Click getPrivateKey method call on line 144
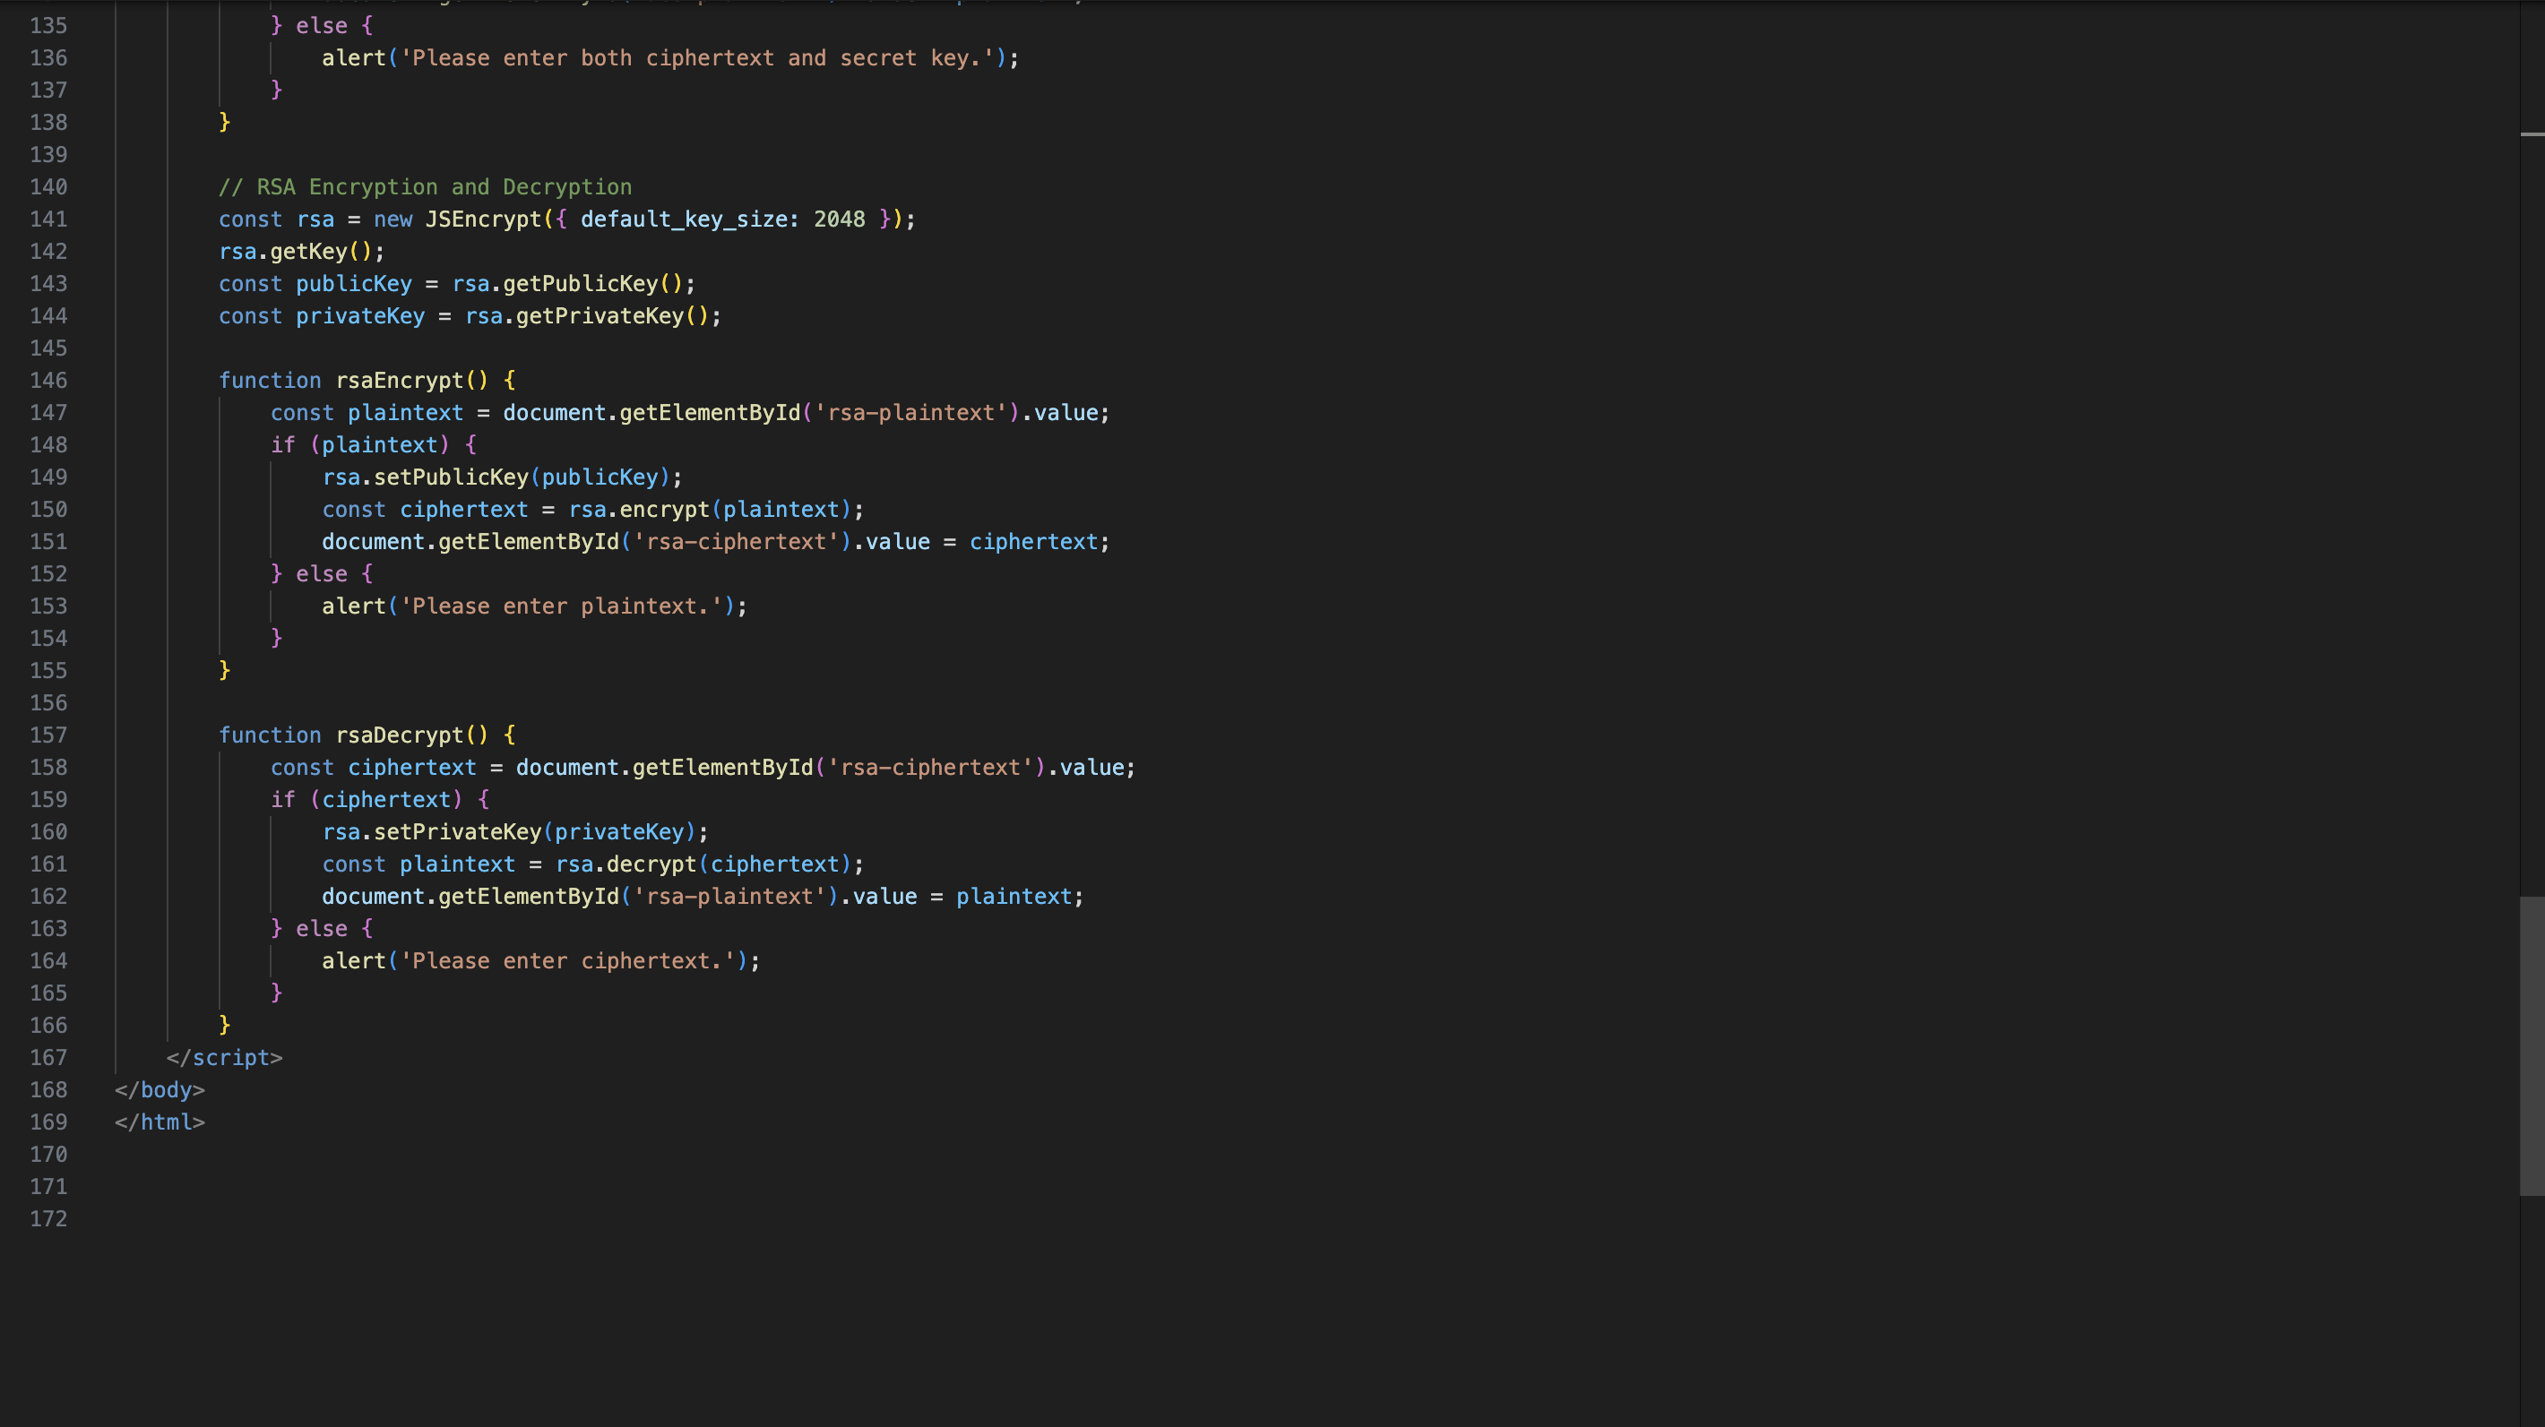 [599, 316]
